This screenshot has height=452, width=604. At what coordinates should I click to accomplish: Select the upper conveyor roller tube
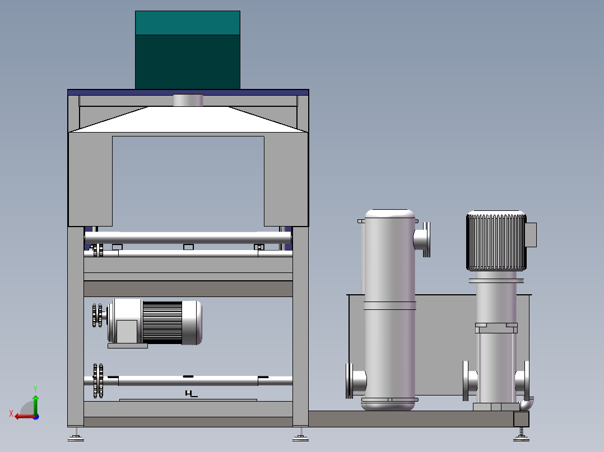click(x=188, y=238)
